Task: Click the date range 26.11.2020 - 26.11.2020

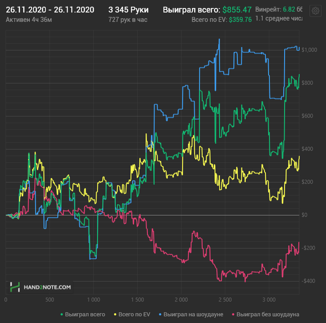Action: click(50, 10)
